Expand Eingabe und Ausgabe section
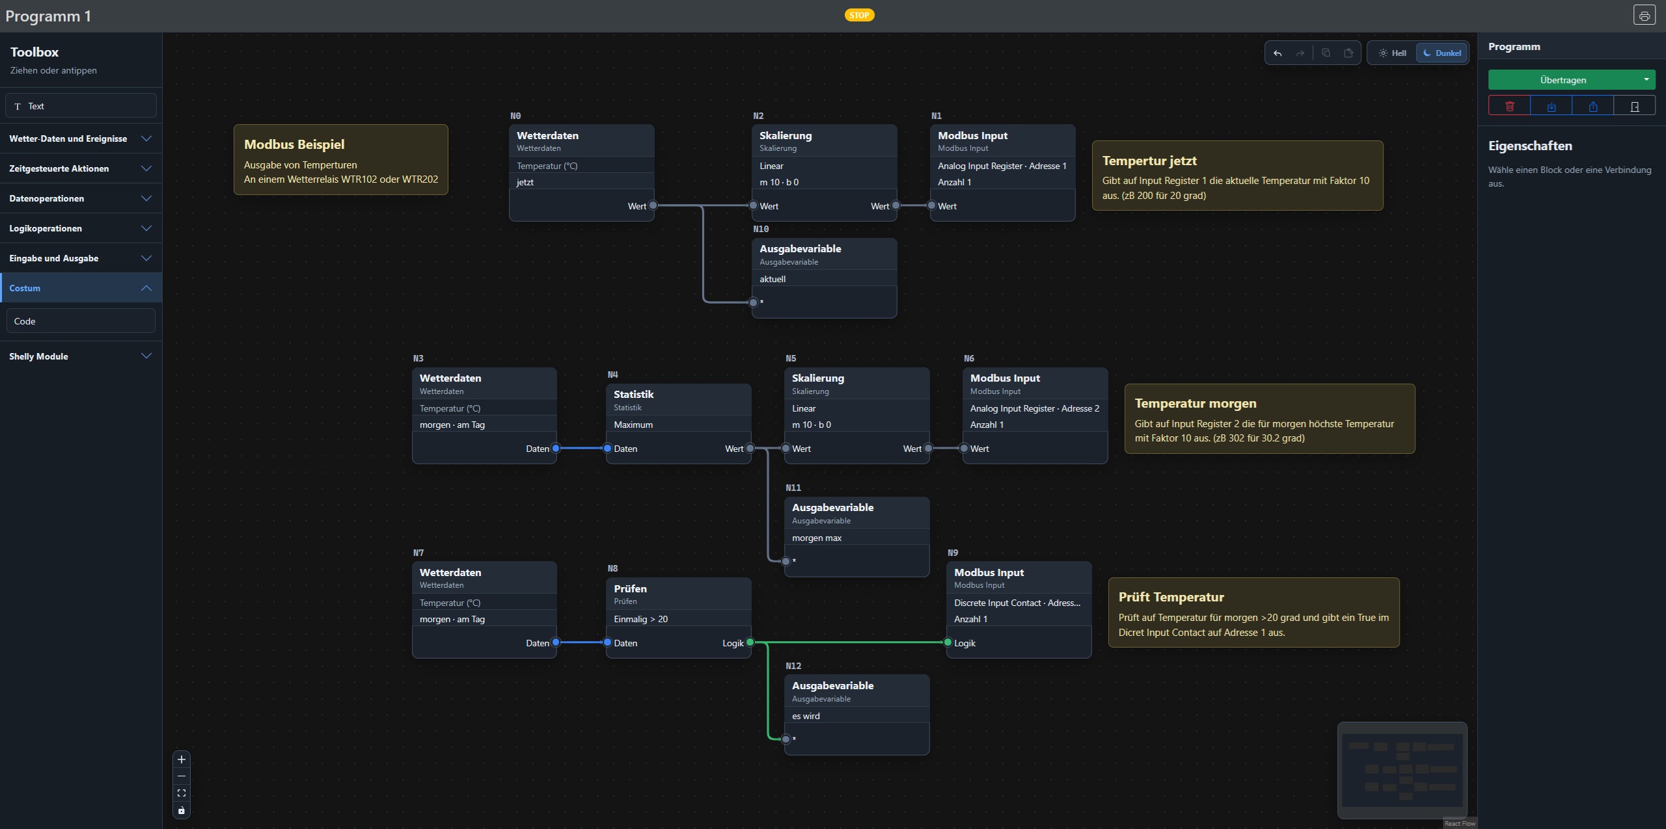1666x829 pixels. coord(81,258)
